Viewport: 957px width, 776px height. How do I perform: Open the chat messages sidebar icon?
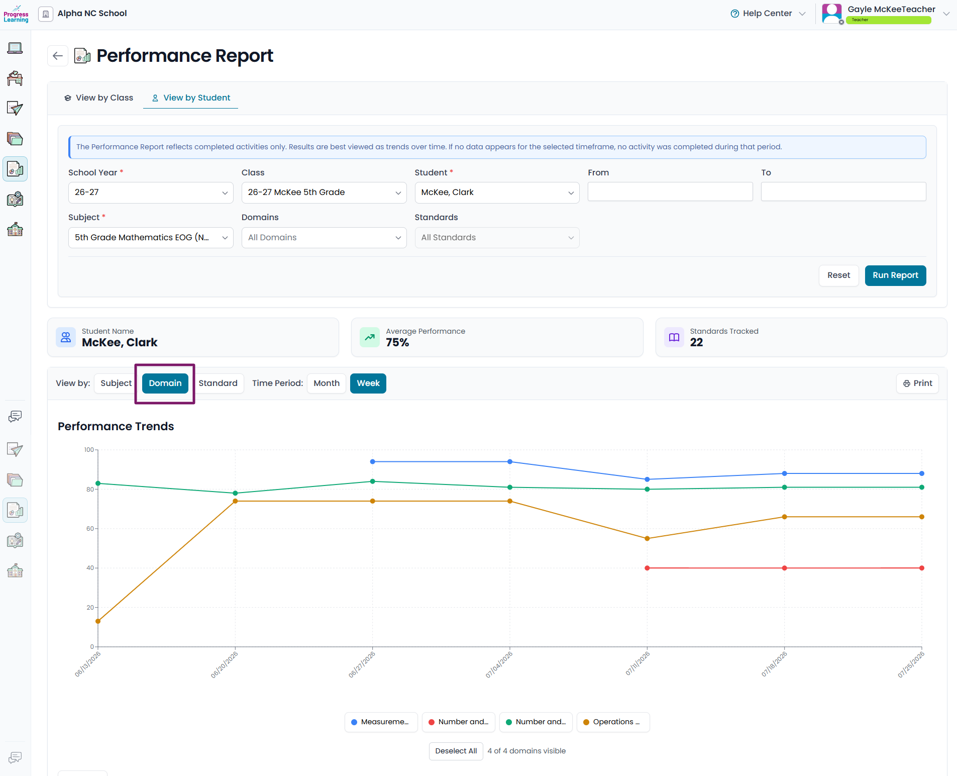pos(15,416)
